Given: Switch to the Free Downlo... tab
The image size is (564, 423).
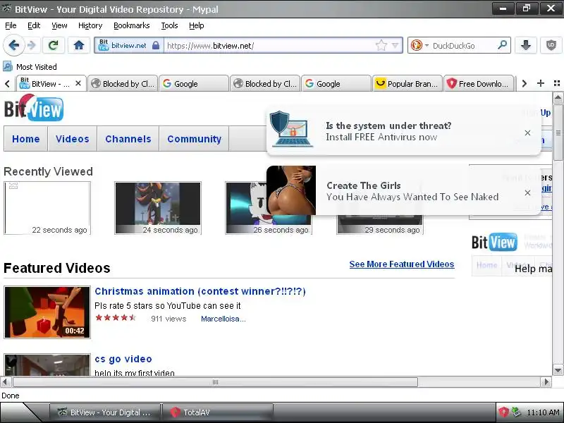Looking at the screenshot, I should pos(479,83).
